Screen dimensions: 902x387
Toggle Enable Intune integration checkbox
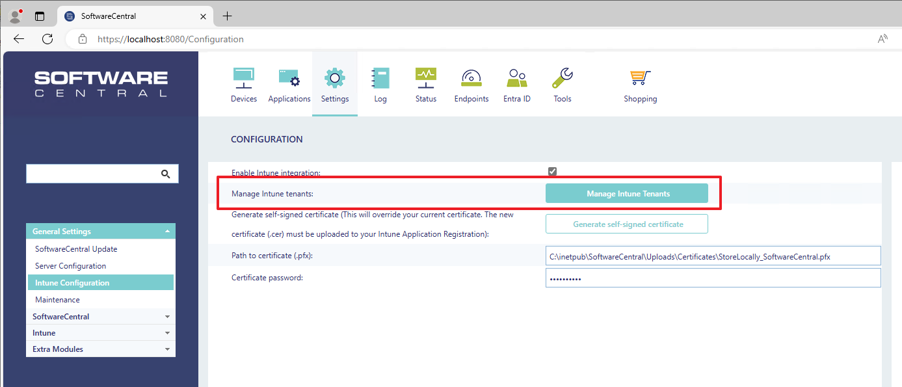click(x=552, y=172)
